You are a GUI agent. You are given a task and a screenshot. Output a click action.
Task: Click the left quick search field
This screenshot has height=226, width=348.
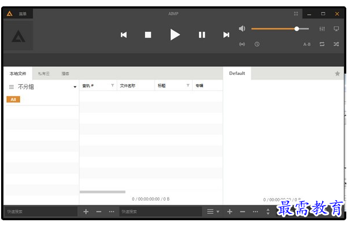click(41, 212)
